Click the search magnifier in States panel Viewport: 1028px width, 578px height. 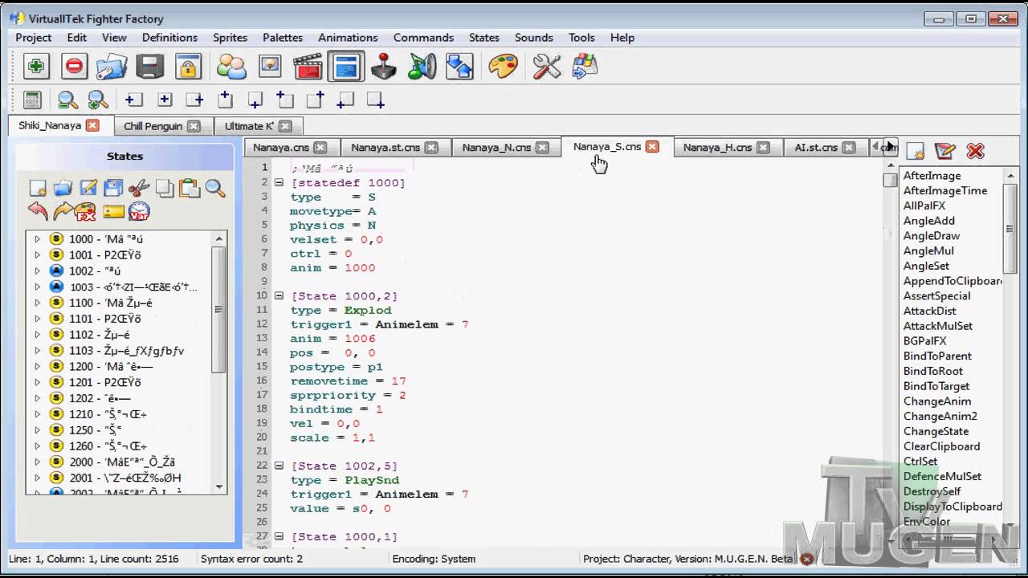click(214, 189)
